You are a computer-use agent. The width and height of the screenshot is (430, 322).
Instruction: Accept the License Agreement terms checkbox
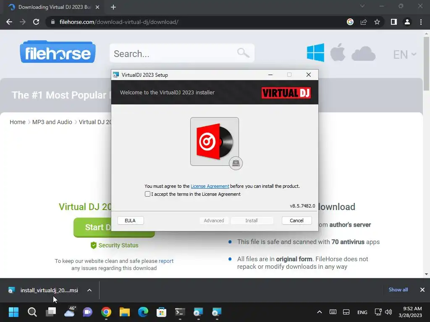point(147,194)
